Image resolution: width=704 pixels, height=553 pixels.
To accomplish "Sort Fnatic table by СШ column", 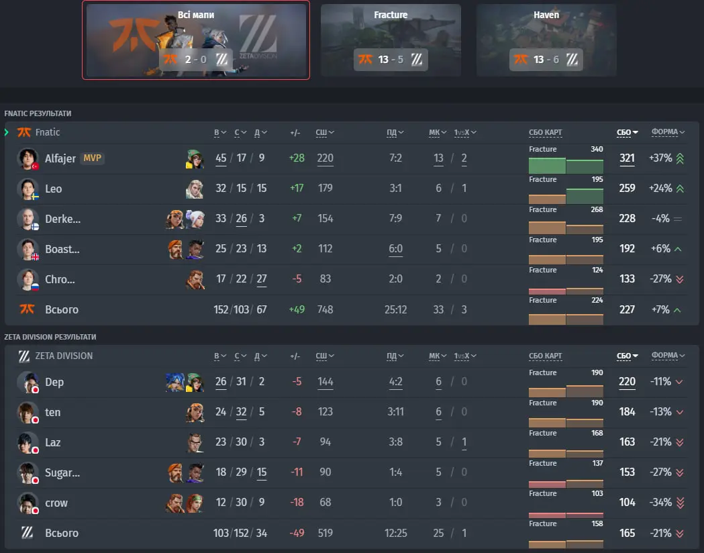I will [x=325, y=132].
